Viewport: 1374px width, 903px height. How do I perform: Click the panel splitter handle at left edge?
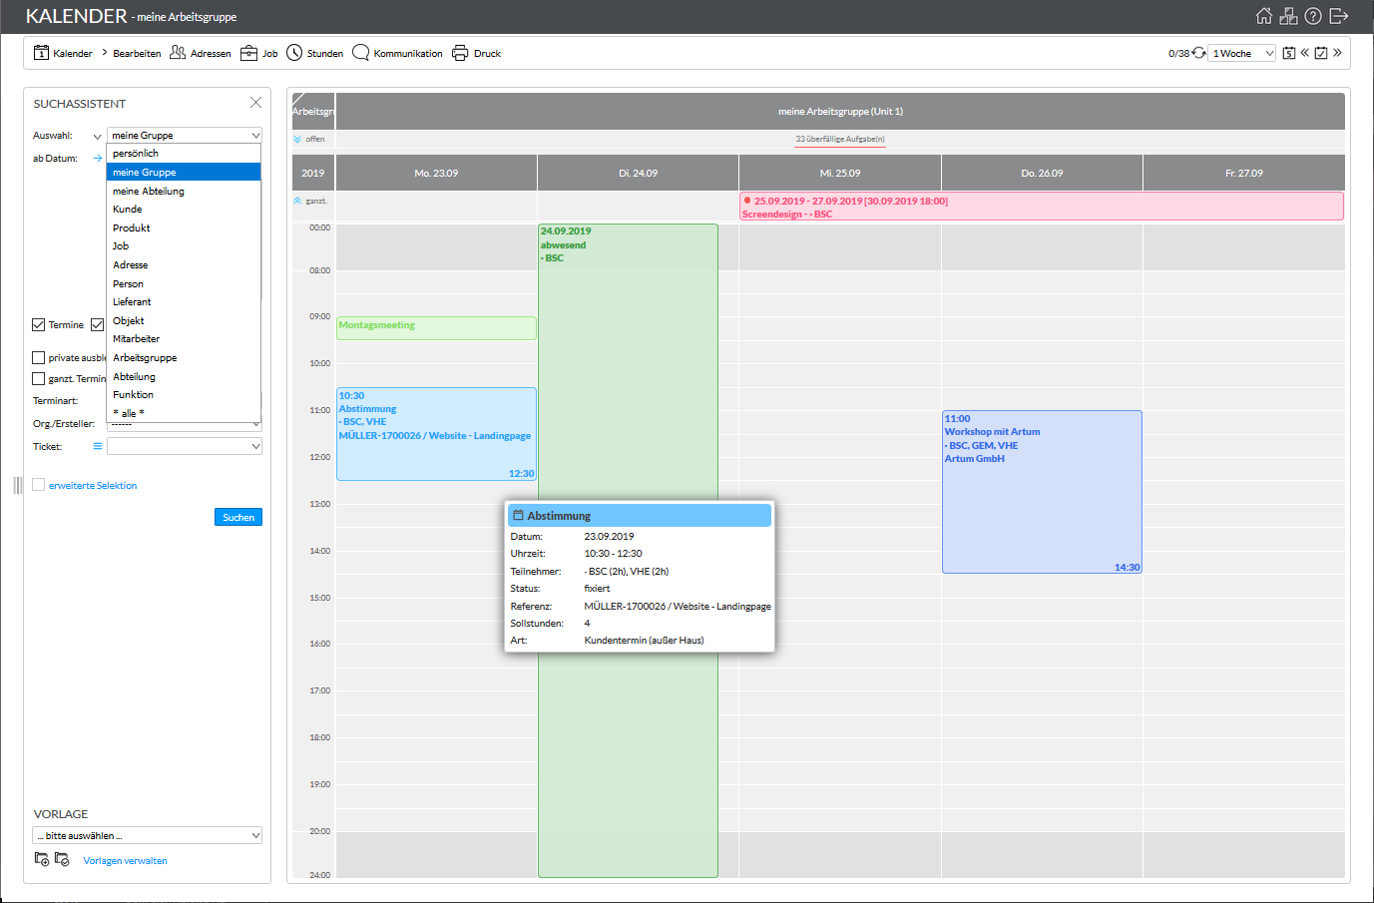click(x=17, y=485)
